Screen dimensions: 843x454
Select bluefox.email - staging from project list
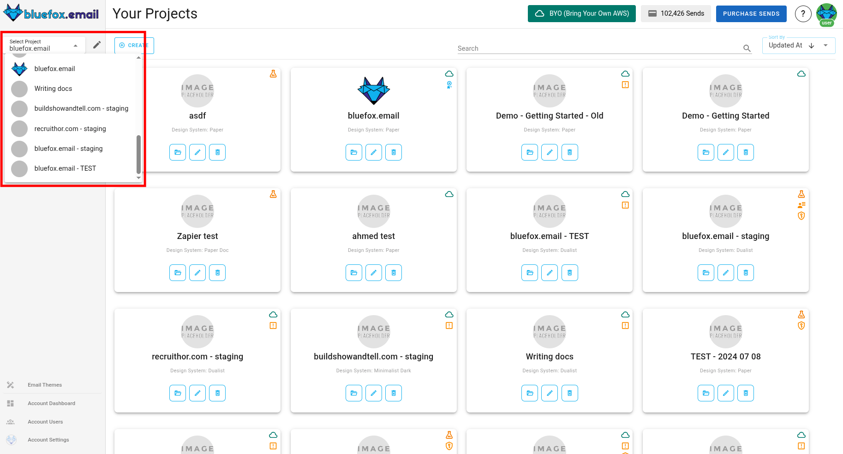click(69, 149)
